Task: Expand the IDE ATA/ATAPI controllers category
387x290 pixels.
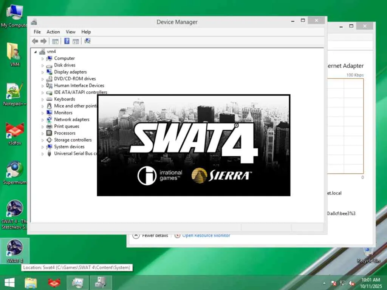Action: [42, 93]
